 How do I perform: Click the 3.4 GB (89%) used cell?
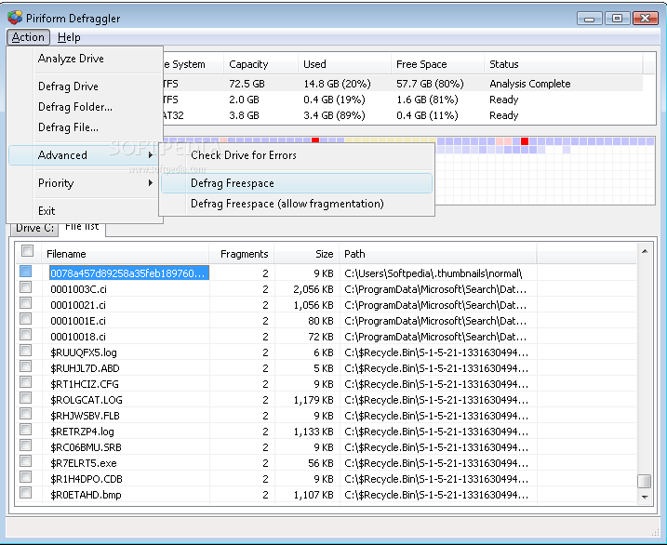click(334, 115)
